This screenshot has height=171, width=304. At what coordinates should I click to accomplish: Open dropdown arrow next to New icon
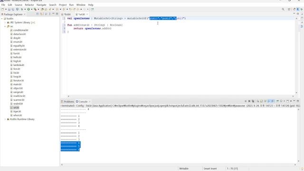6,9
